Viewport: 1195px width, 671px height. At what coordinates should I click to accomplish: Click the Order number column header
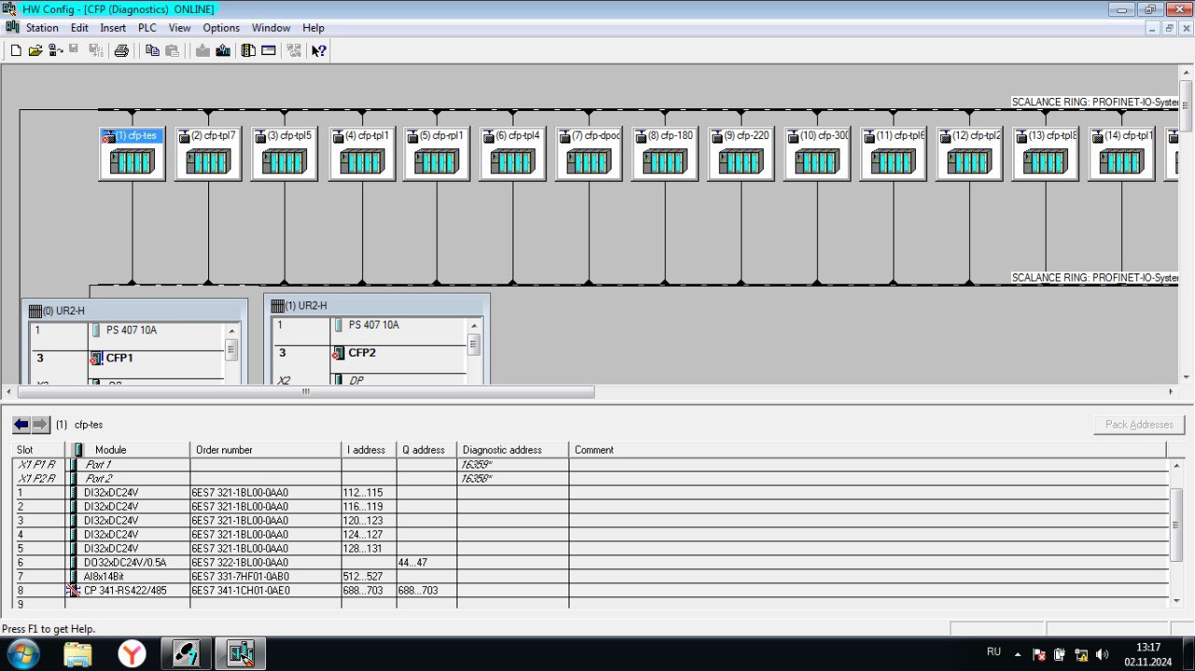click(266, 450)
